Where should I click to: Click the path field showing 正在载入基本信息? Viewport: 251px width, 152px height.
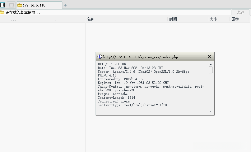(x=116, y=12)
